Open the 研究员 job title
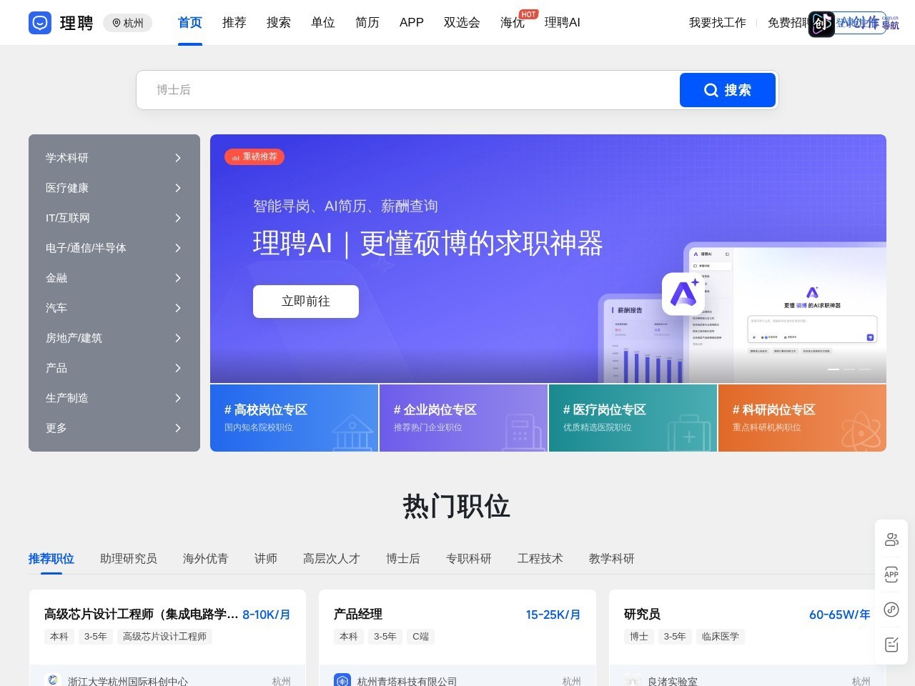The width and height of the screenshot is (915, 686). [x=642, y=615]
